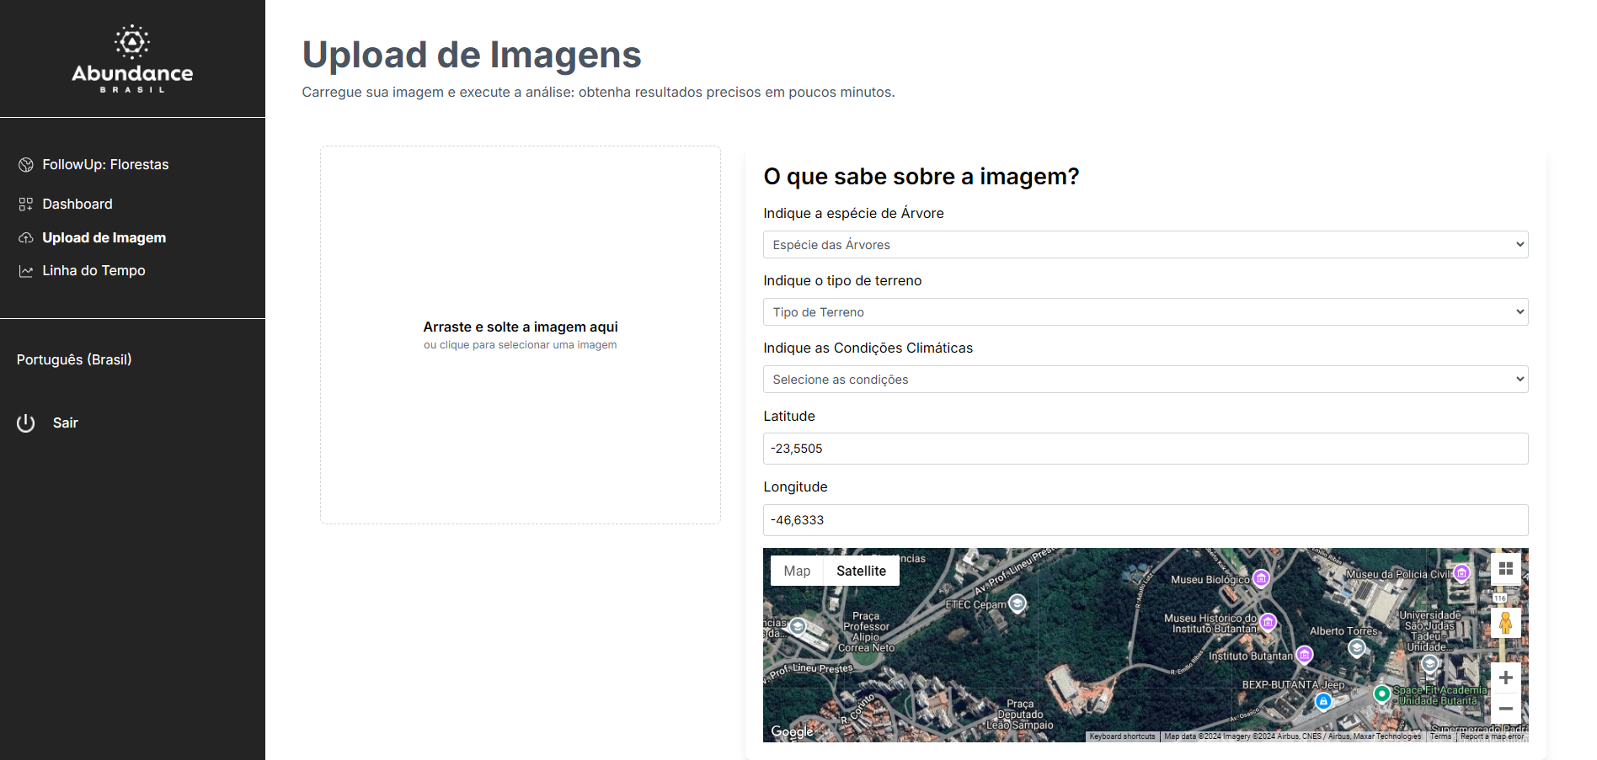Click the Museu da Polícia Civil marker
The image size is (1597, 760).
pyautogui.click(x=1462, y=573)
